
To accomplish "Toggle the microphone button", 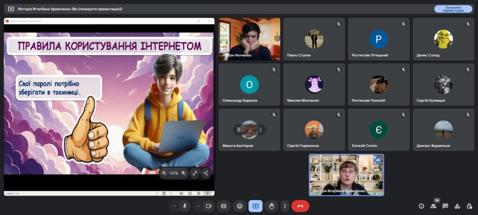I will click(185, 206).
